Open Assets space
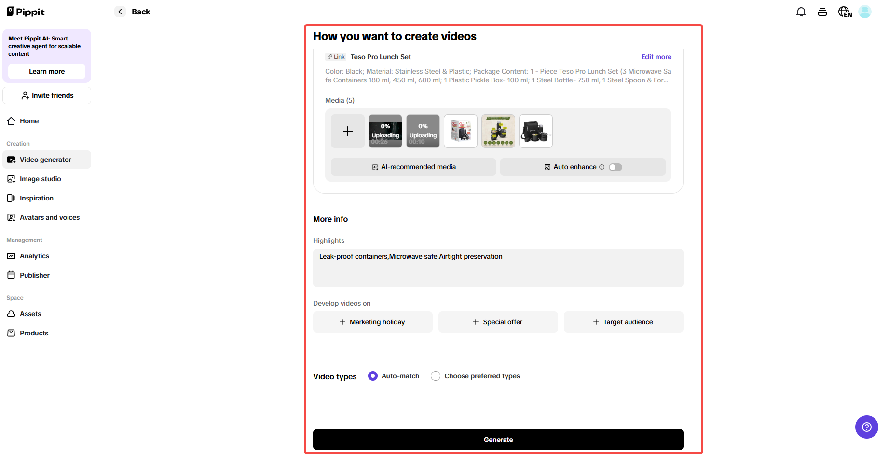 47,314
